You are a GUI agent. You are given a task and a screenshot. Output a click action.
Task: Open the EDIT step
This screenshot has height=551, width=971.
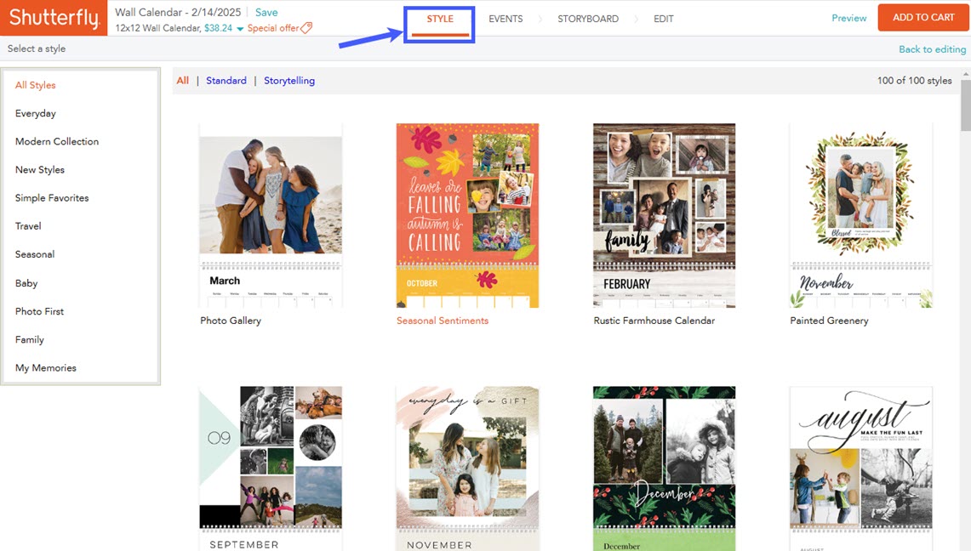[x=663, y=18]
